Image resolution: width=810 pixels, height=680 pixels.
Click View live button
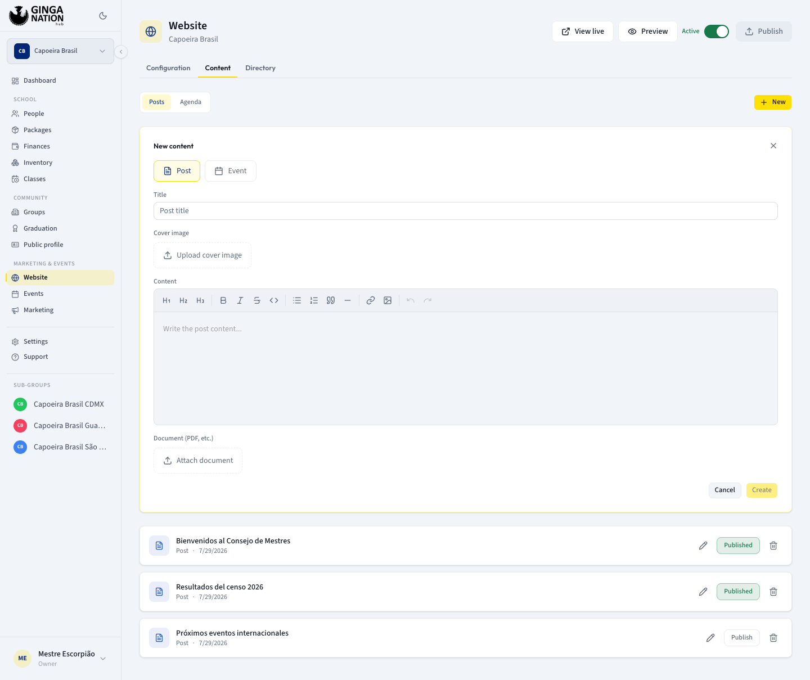coord(583,31)
